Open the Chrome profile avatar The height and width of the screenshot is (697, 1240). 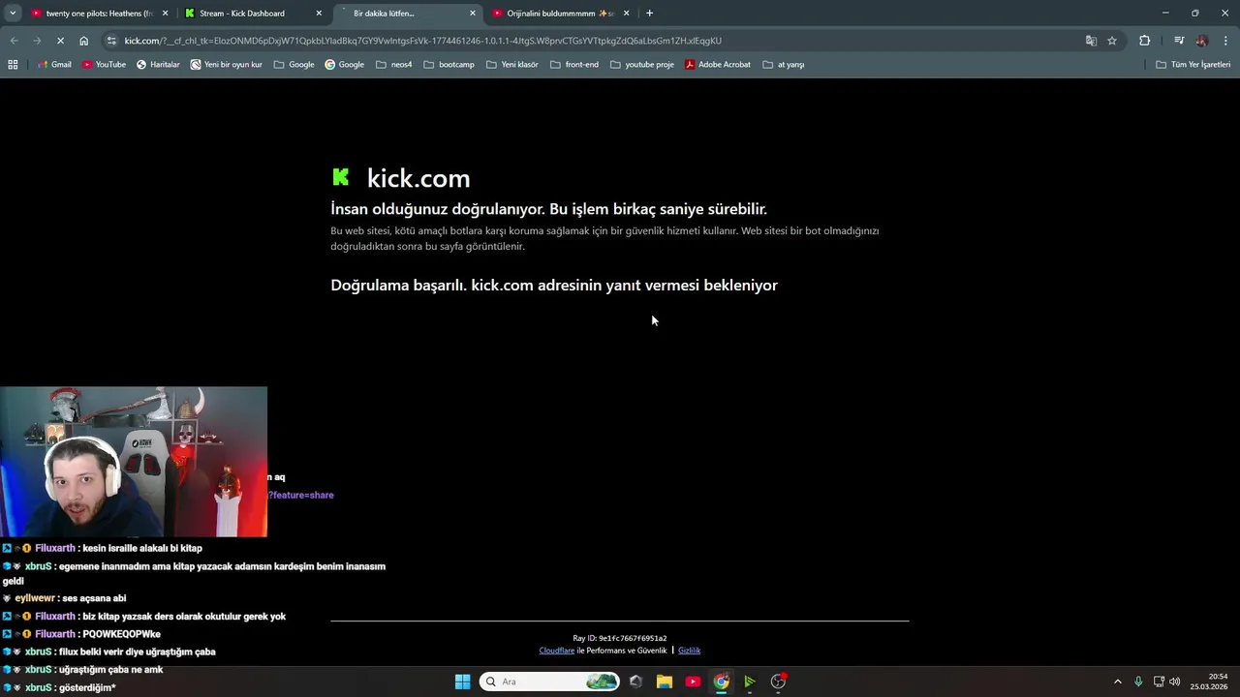(1202, 41)
